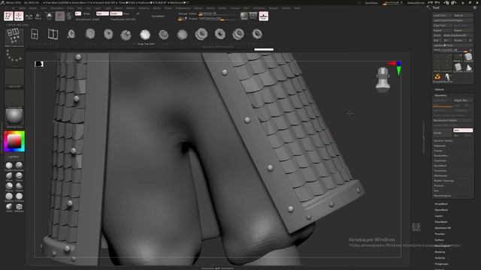481x270 pixels.
Task: Toggle the Zsub sculpt mode
Action: click(x=126, y=13)
